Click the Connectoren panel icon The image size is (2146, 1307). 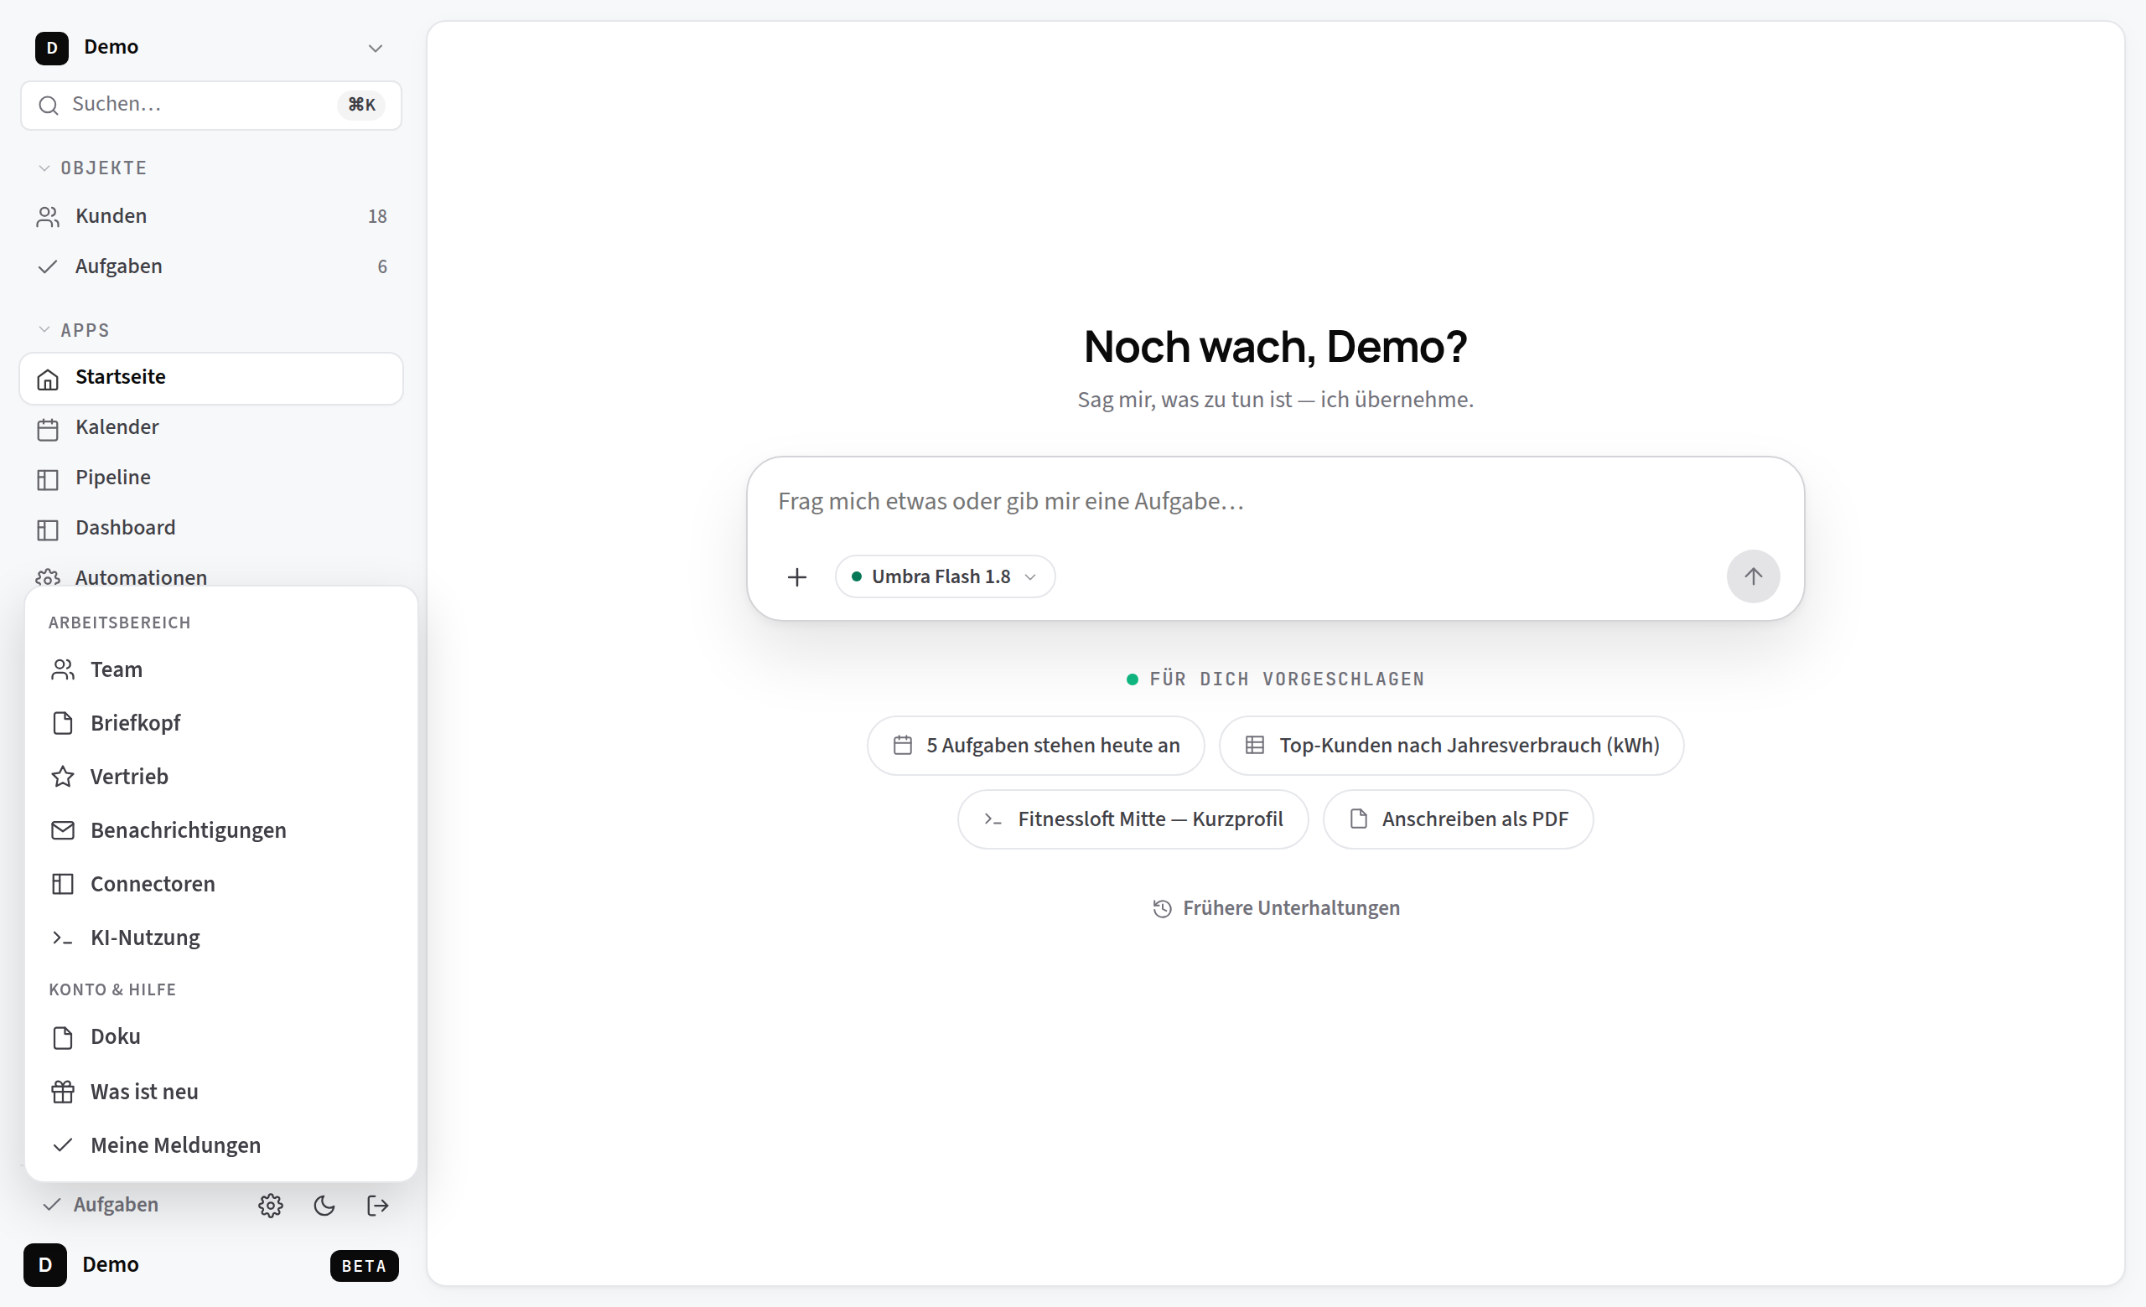(63, 884)
